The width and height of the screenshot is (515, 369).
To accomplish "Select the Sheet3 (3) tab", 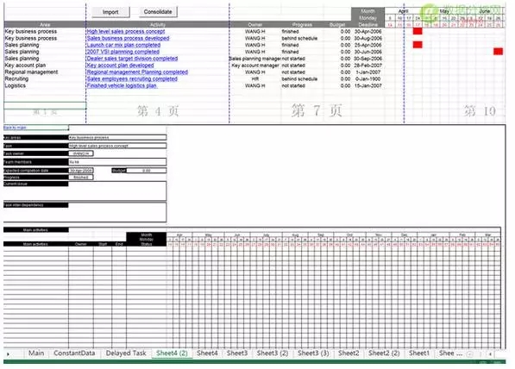I will coord(313,353).
